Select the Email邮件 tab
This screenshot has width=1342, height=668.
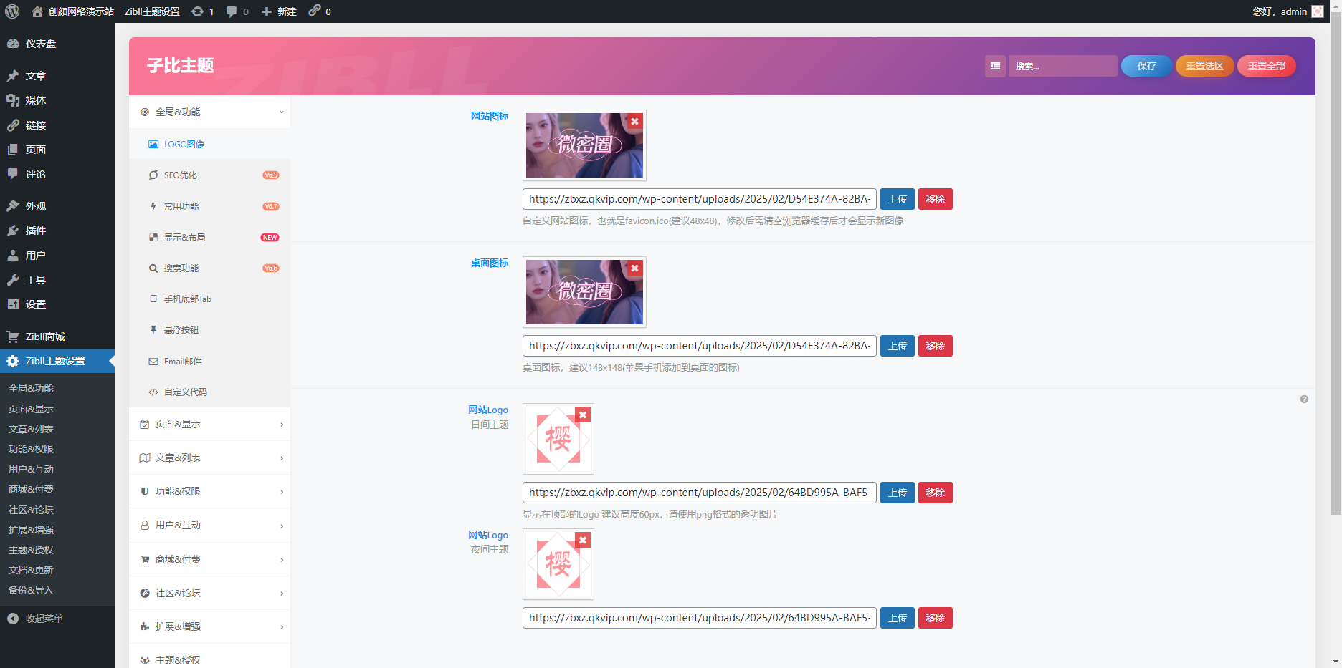[209, 361]
